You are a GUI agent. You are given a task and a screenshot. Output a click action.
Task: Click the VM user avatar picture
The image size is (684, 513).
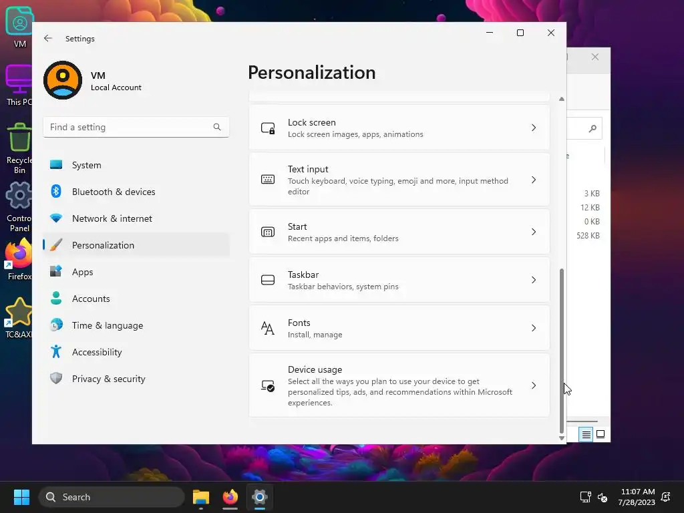coord(63,80)
